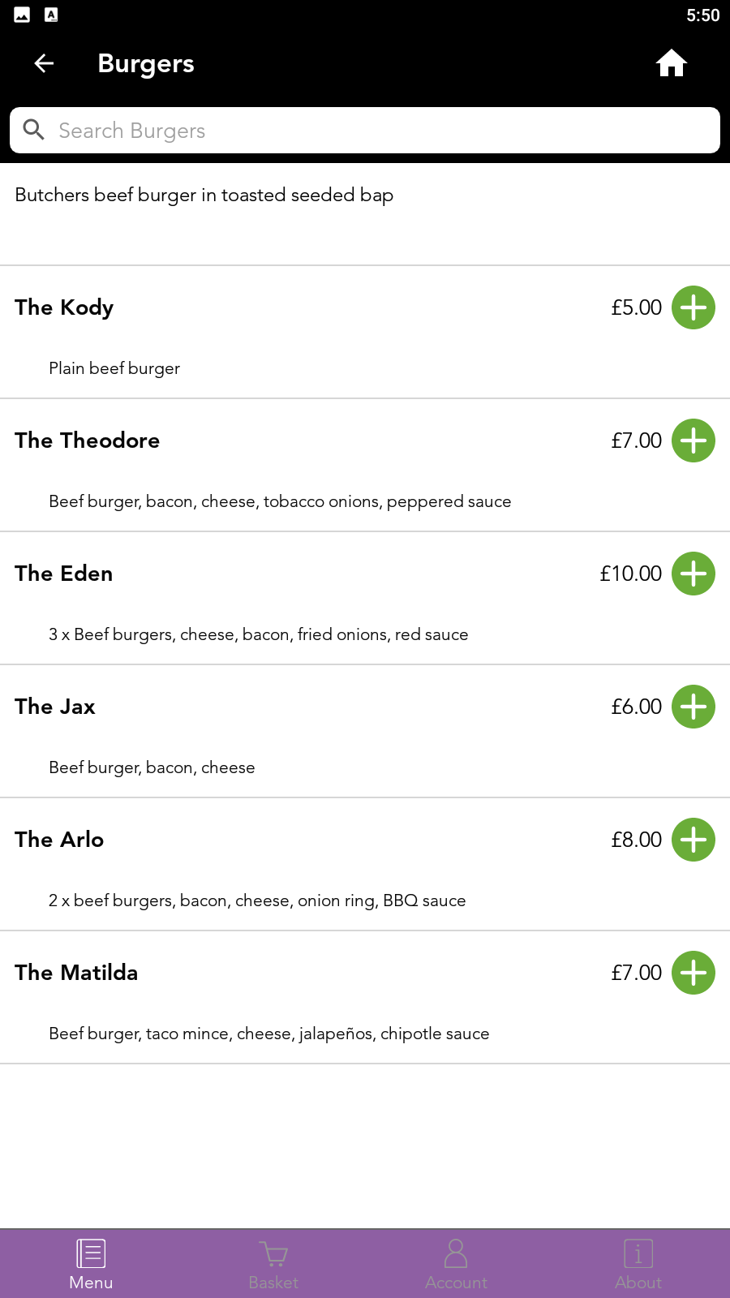
Task: Open the gallery notification in status bar
Action: point(22,15)
